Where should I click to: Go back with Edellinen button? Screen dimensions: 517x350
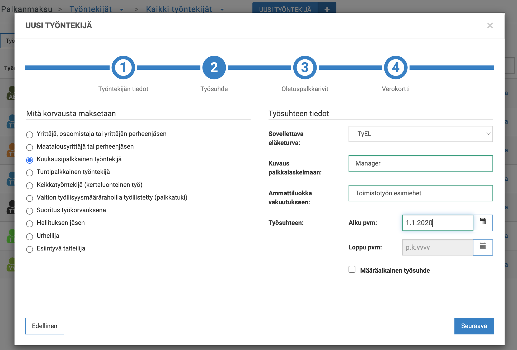point(45,326)
